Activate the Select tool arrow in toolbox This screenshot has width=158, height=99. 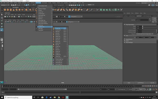(2, 15)
